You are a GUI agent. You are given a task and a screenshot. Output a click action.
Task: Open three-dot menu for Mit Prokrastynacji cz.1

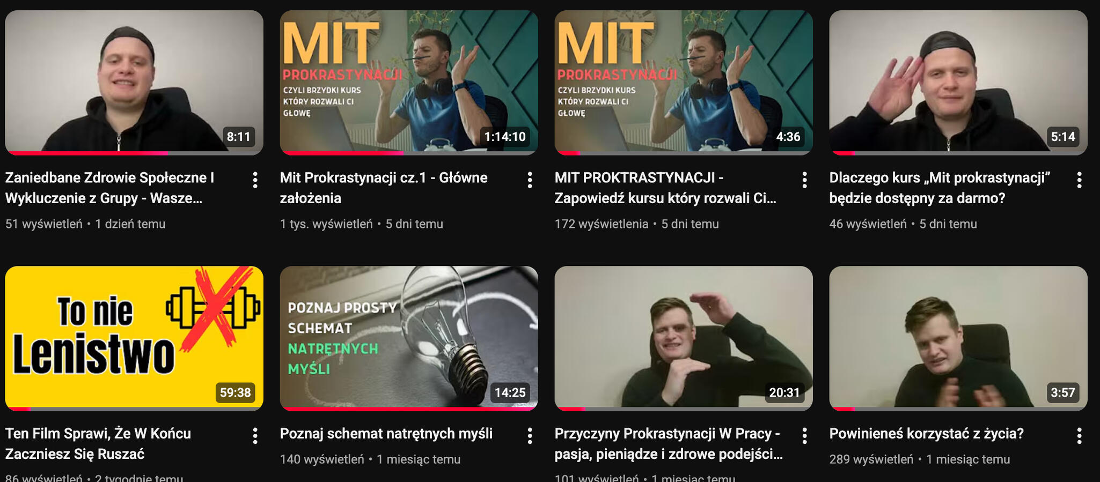pyautogui.click(x=530, y=180)
